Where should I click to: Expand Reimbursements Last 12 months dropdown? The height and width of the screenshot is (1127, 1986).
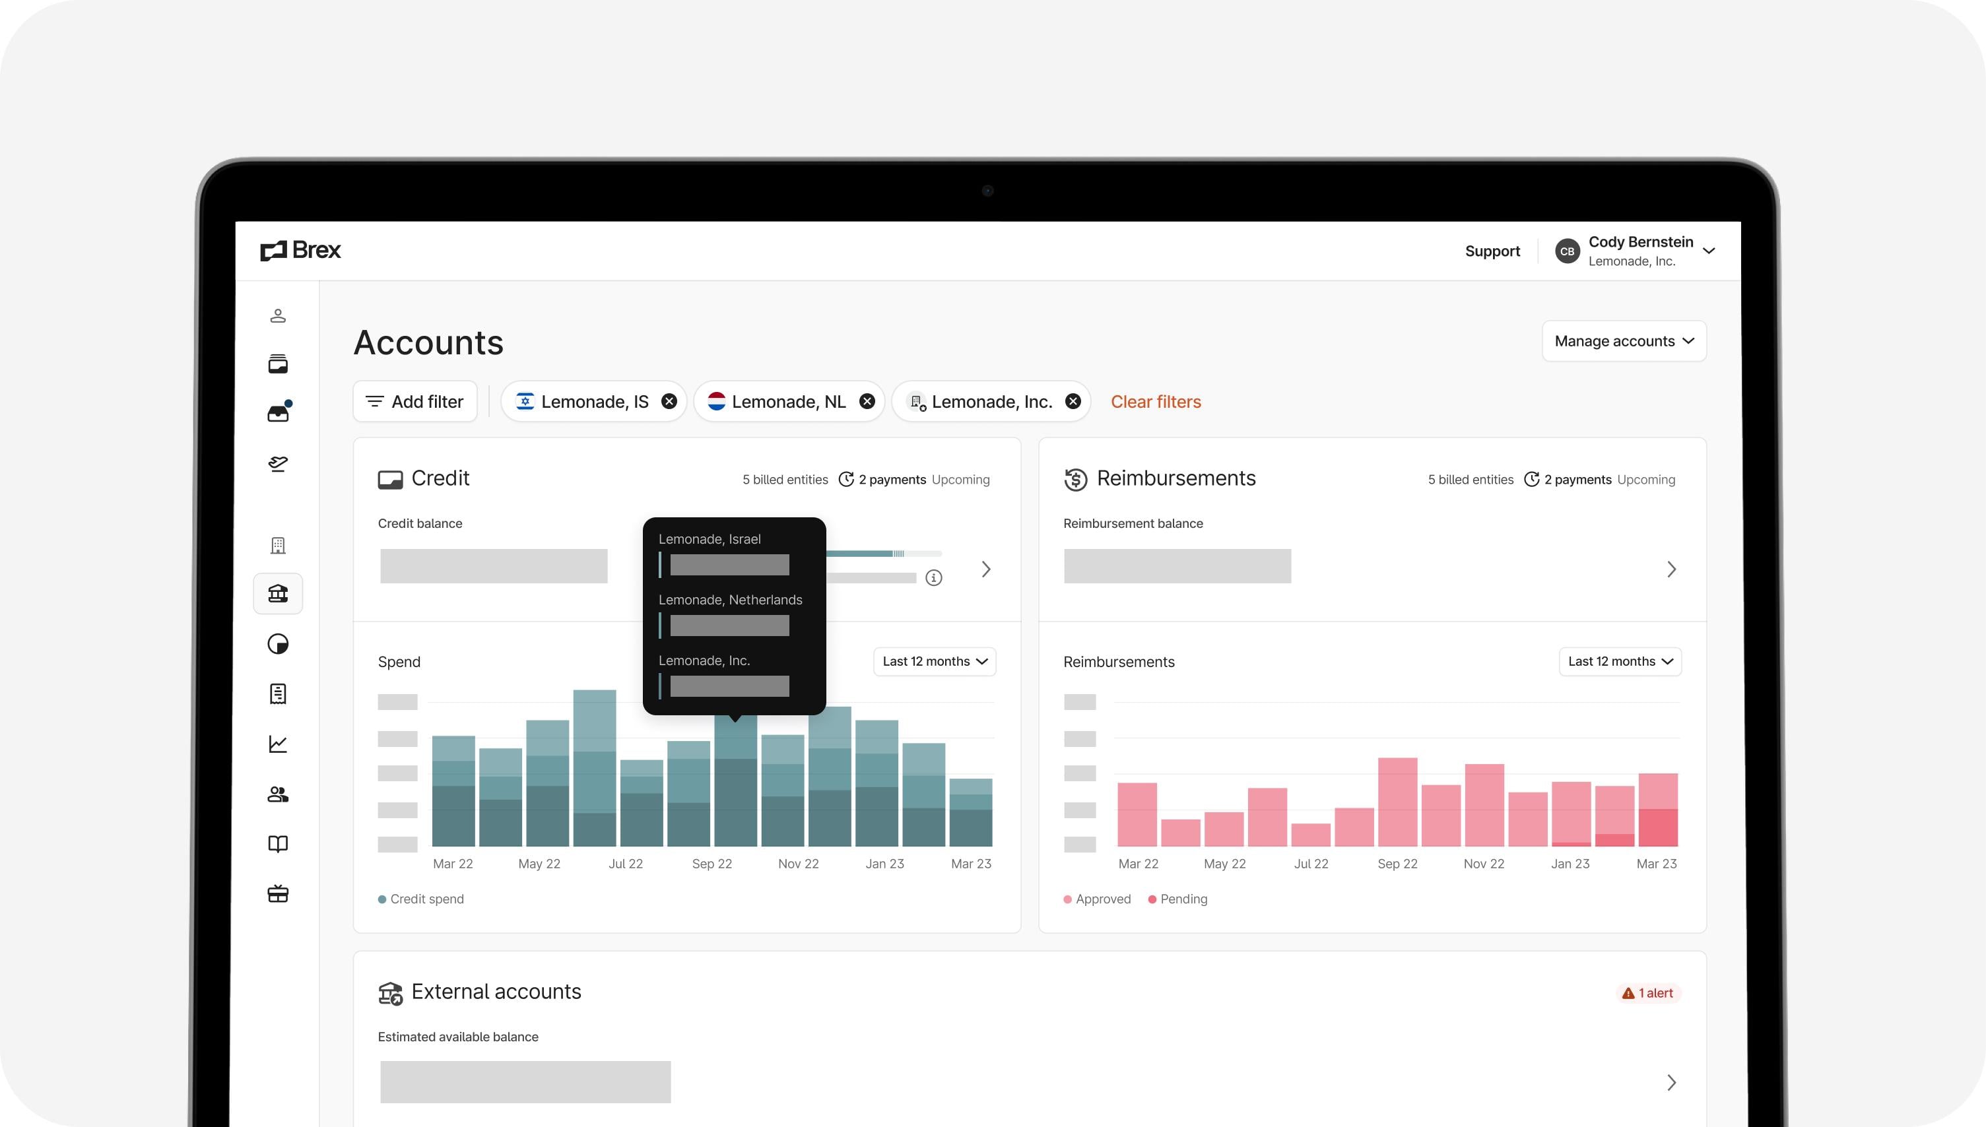1620,662
